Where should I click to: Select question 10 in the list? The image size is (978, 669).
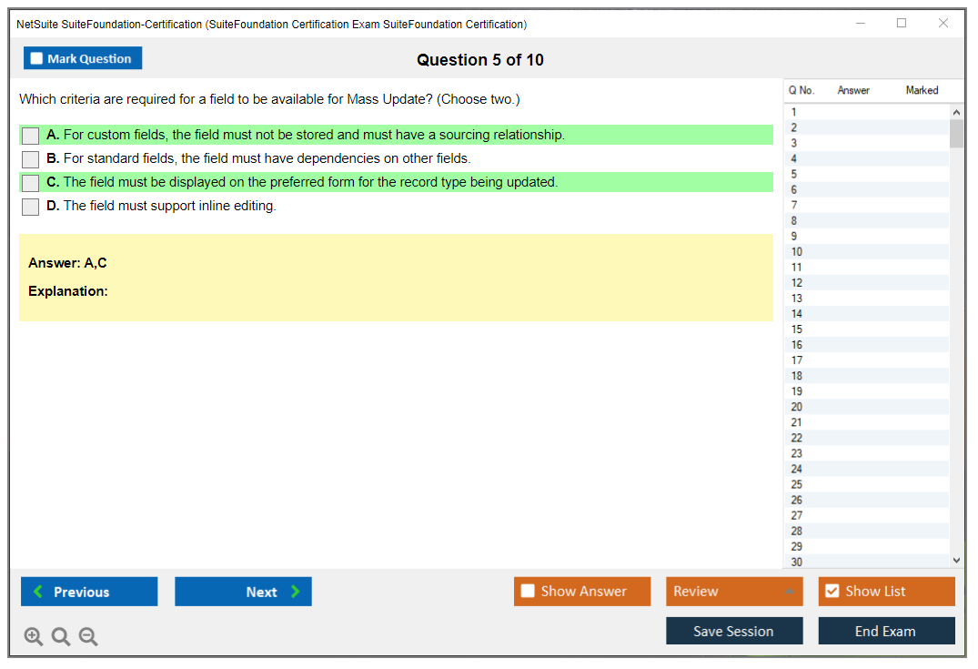click(x=866, y=251)
